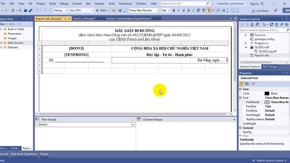
Task: Expand the Built-in Fields node
Action: click(x=1, y=29)
